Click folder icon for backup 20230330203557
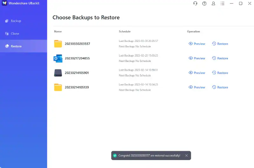Viewport: 254px width, 168px height. [58, 44]
